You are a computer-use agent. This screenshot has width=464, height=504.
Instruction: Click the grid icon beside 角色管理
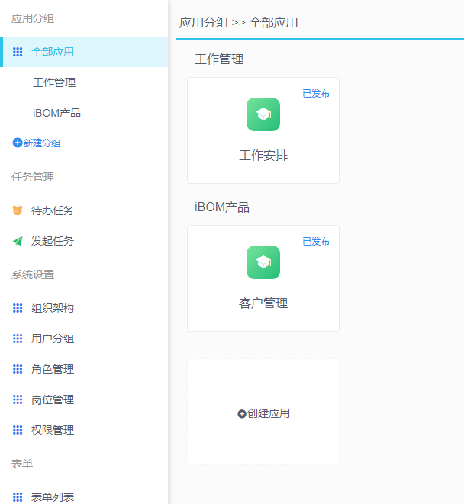[x=18, y=369]
